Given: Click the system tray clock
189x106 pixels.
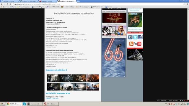Looking at the screenshot, I should point(184,104).
